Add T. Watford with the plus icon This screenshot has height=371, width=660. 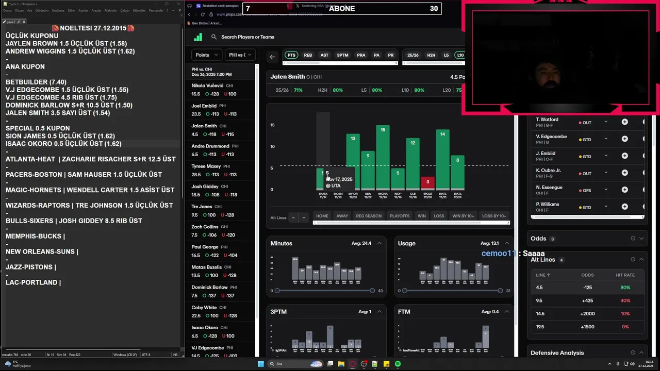[624, 122]
